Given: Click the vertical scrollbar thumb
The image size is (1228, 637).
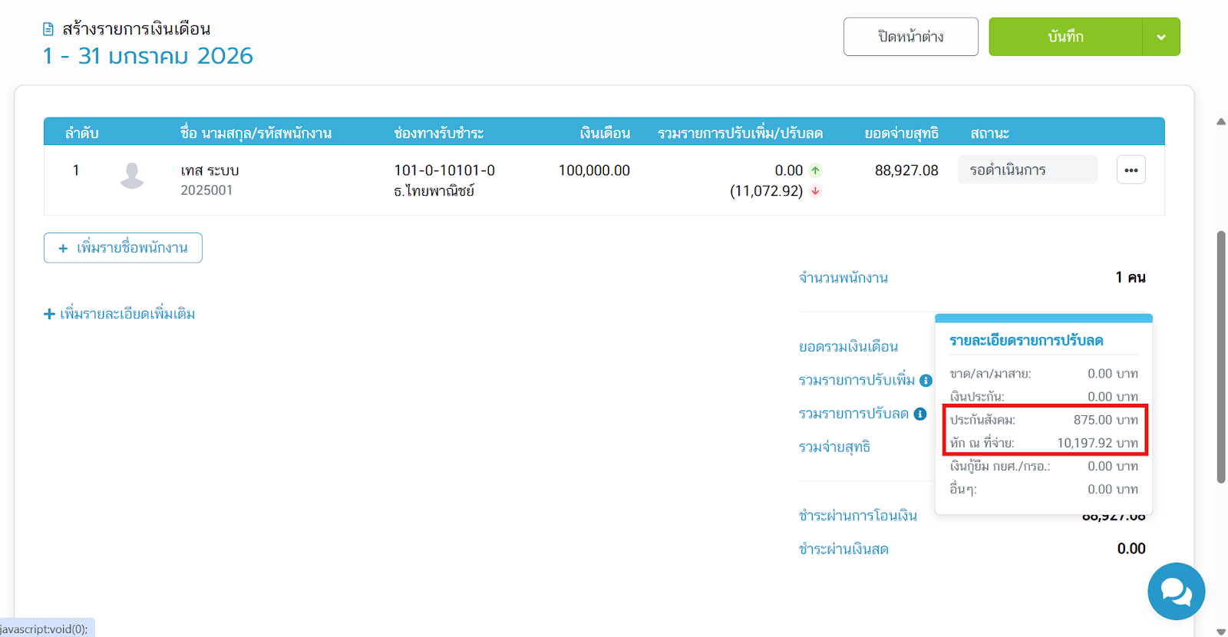Looking at the screenshot, I should click(1220, 357).
